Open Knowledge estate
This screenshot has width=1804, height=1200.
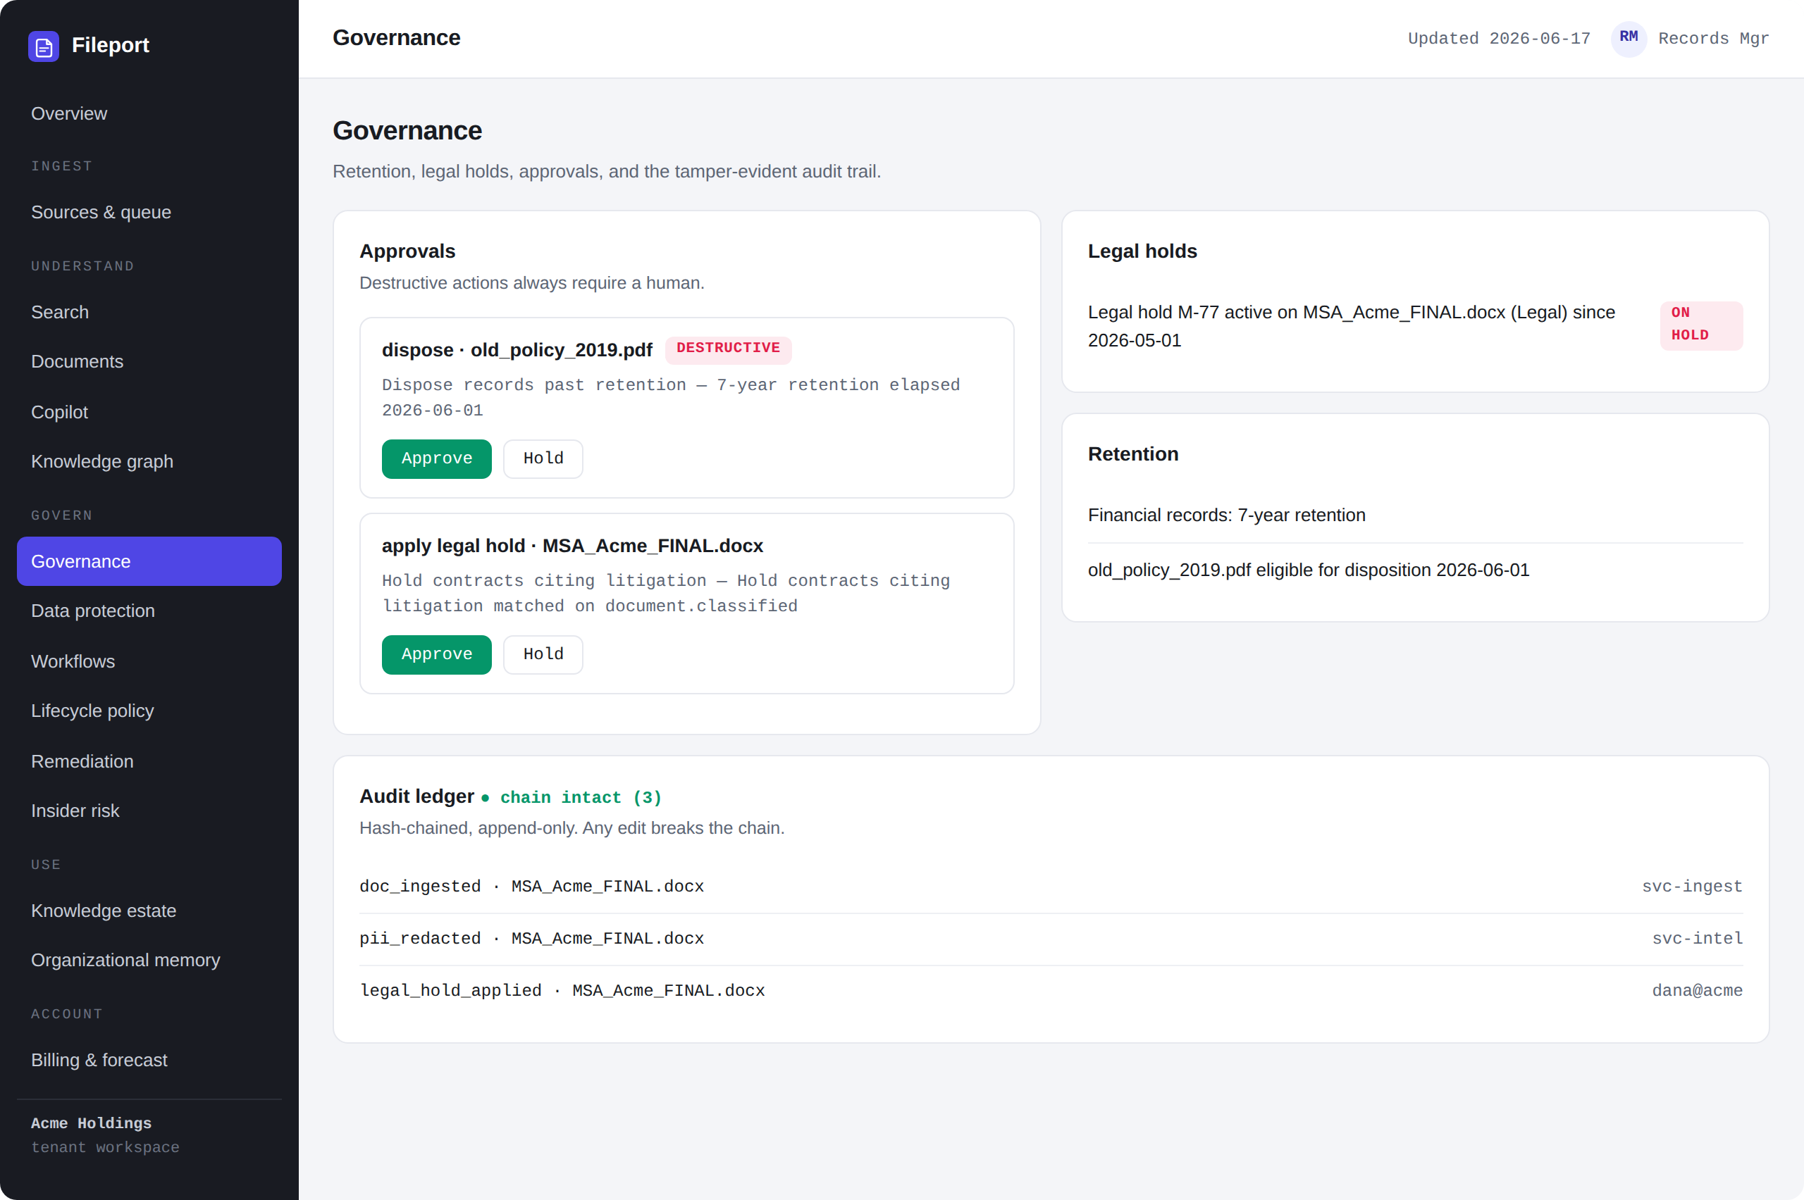(x=149, y=911)
